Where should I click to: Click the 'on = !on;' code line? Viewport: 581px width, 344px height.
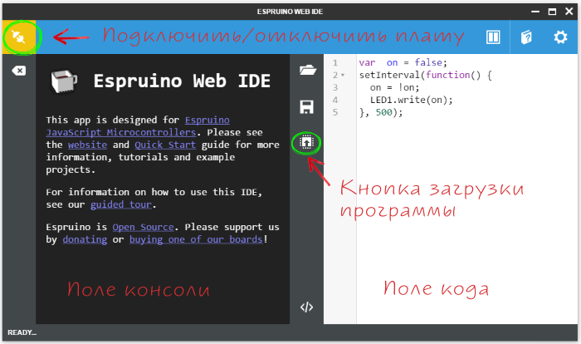(x=394, y=87)
